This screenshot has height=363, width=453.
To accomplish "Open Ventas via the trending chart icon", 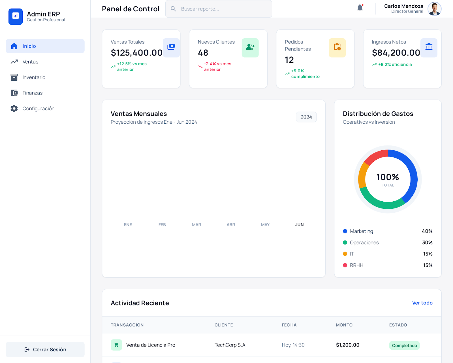I will point(14,62).
